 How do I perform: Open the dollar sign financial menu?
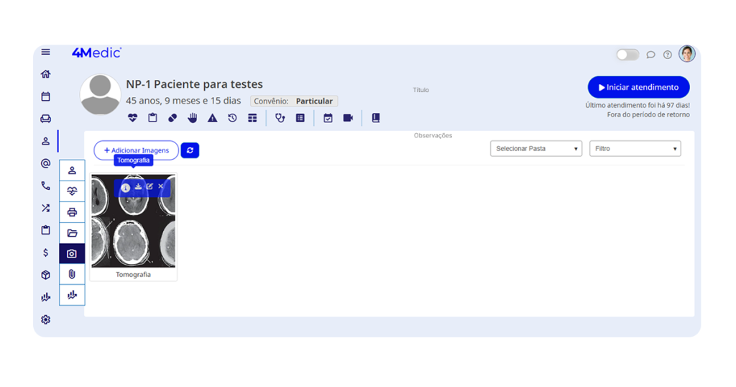pos(46,252)
